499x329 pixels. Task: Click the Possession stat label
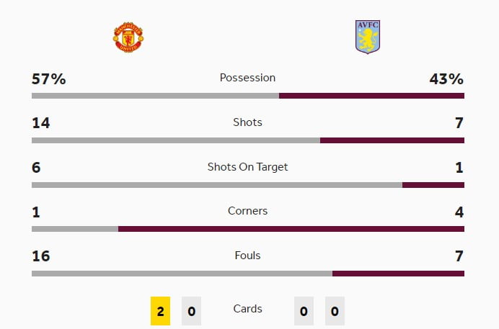coord(247,78)
